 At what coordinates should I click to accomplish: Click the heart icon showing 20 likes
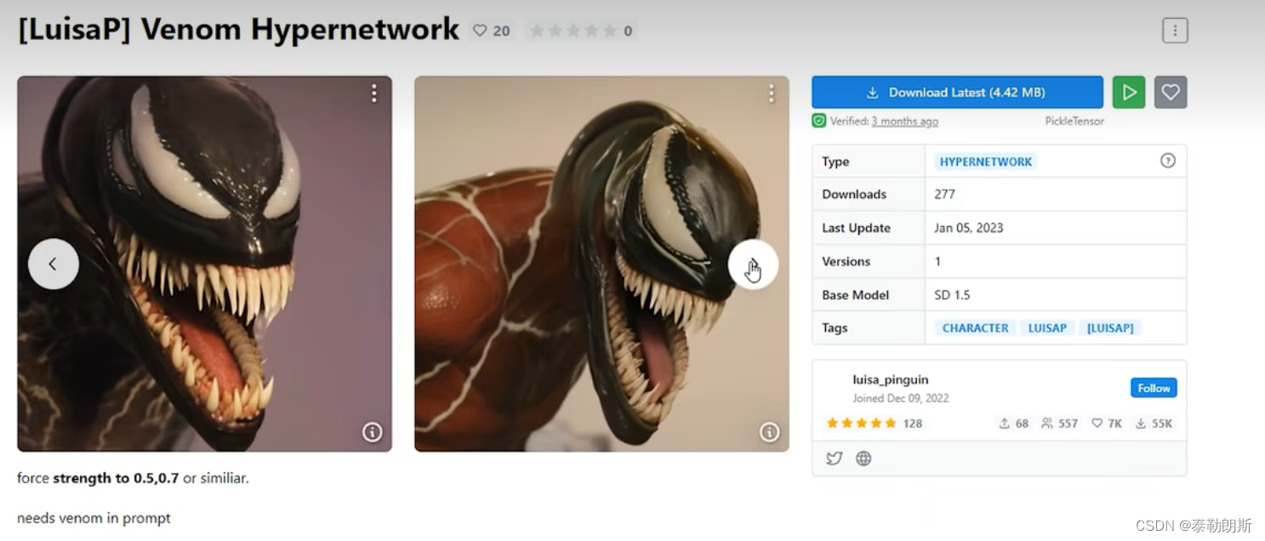click(492, 31)
